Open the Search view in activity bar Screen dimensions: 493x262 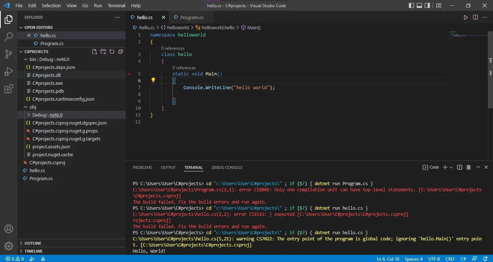click(x=9, y=36)
